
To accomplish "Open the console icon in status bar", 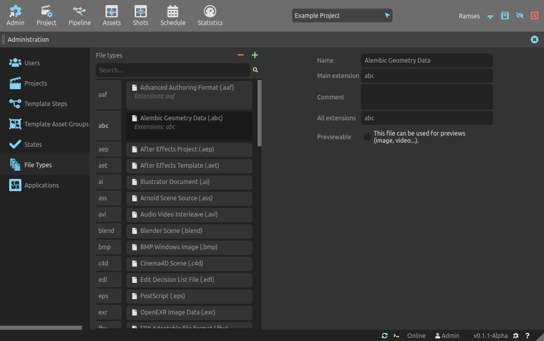I will click(x=396, y=335).
